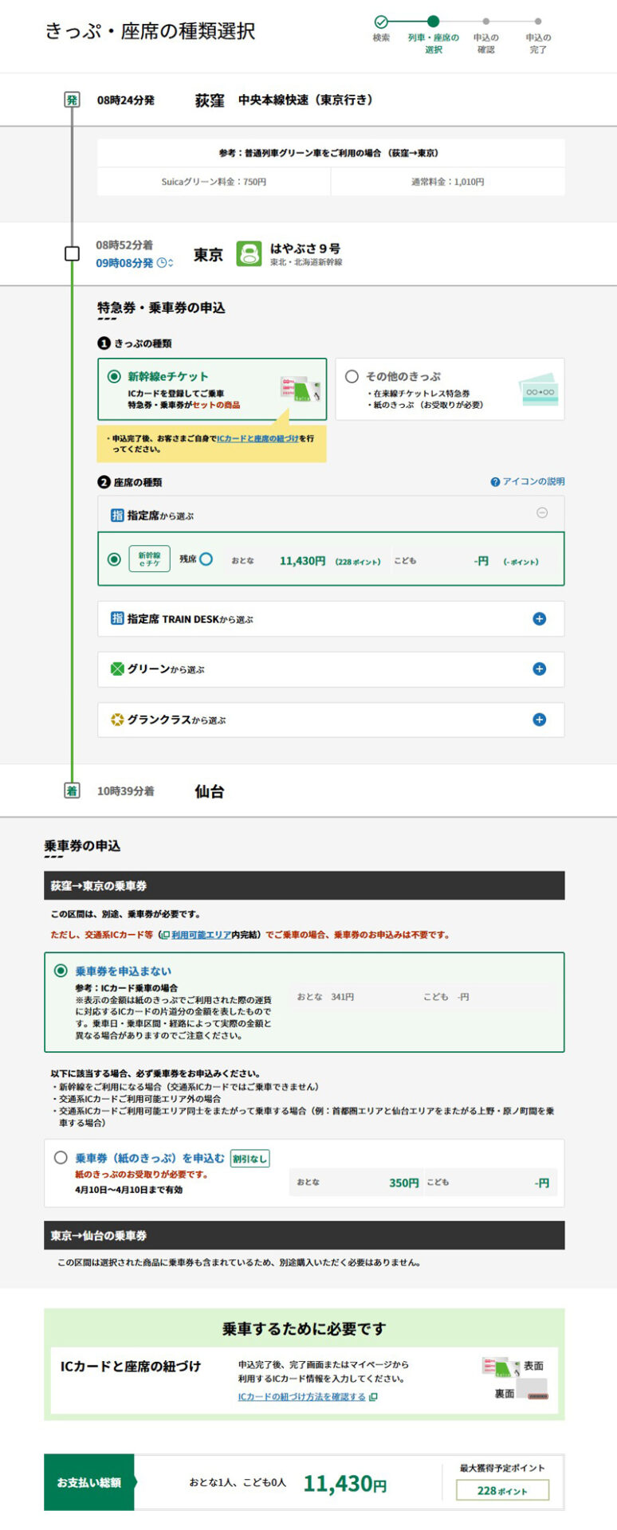Click the green Shinkansen train icon
The height and width of the screenshot is (1530, 617).
point(249,254)
